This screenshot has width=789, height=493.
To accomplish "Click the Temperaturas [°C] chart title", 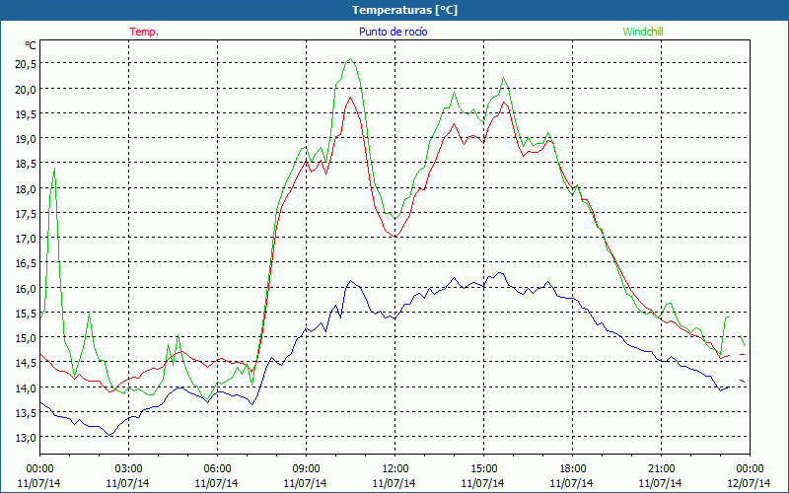I will point(404,10).
